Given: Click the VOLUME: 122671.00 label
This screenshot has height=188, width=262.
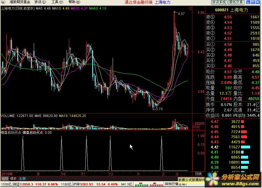Looking at the screenshot, I should point(17,116).
